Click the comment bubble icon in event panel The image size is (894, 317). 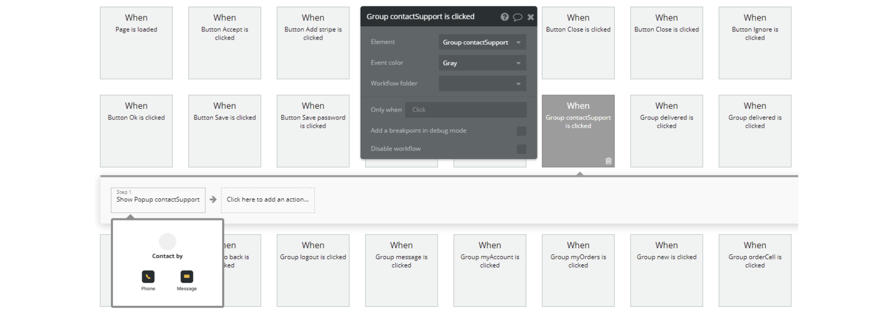(x=518, y=17)
